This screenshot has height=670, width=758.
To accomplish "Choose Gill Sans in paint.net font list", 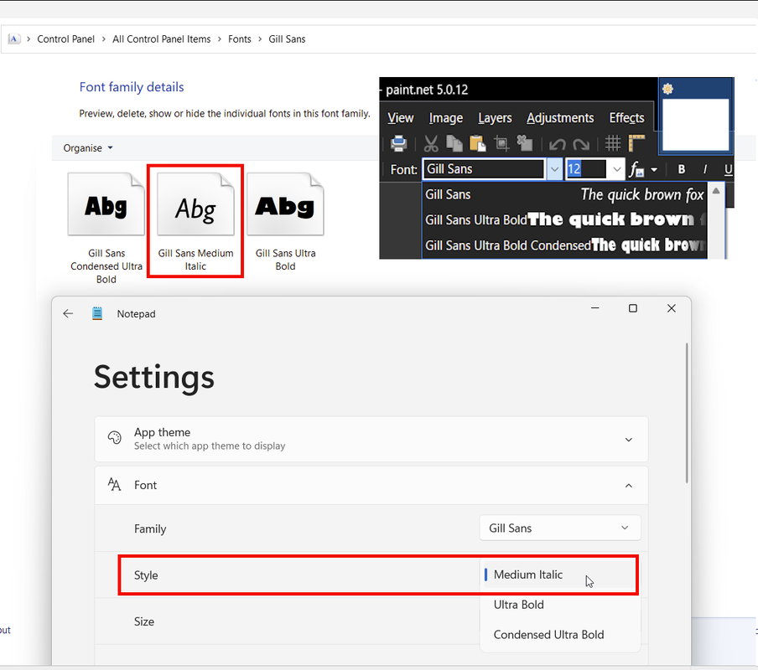I will (564, 194).
